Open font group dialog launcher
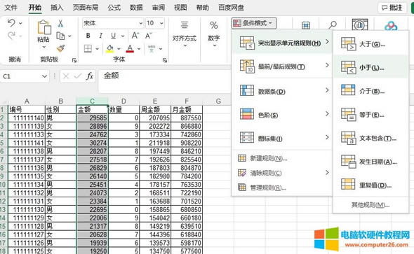This screenshot has height=254, width=414. [165, 60]
